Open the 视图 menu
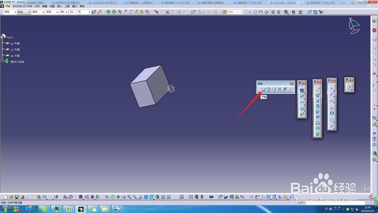The image size is (378, 213). point(52,6)
